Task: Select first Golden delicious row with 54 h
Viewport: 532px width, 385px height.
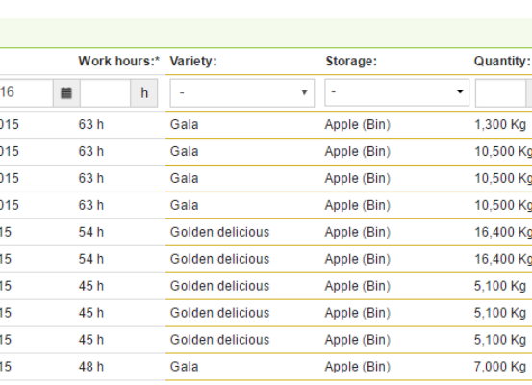Action: click(266, 232)
